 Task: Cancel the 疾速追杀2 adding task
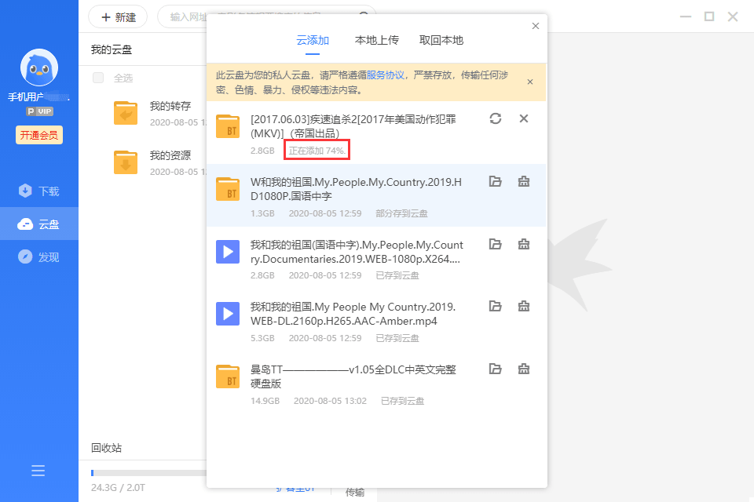[x=524, y=118]
